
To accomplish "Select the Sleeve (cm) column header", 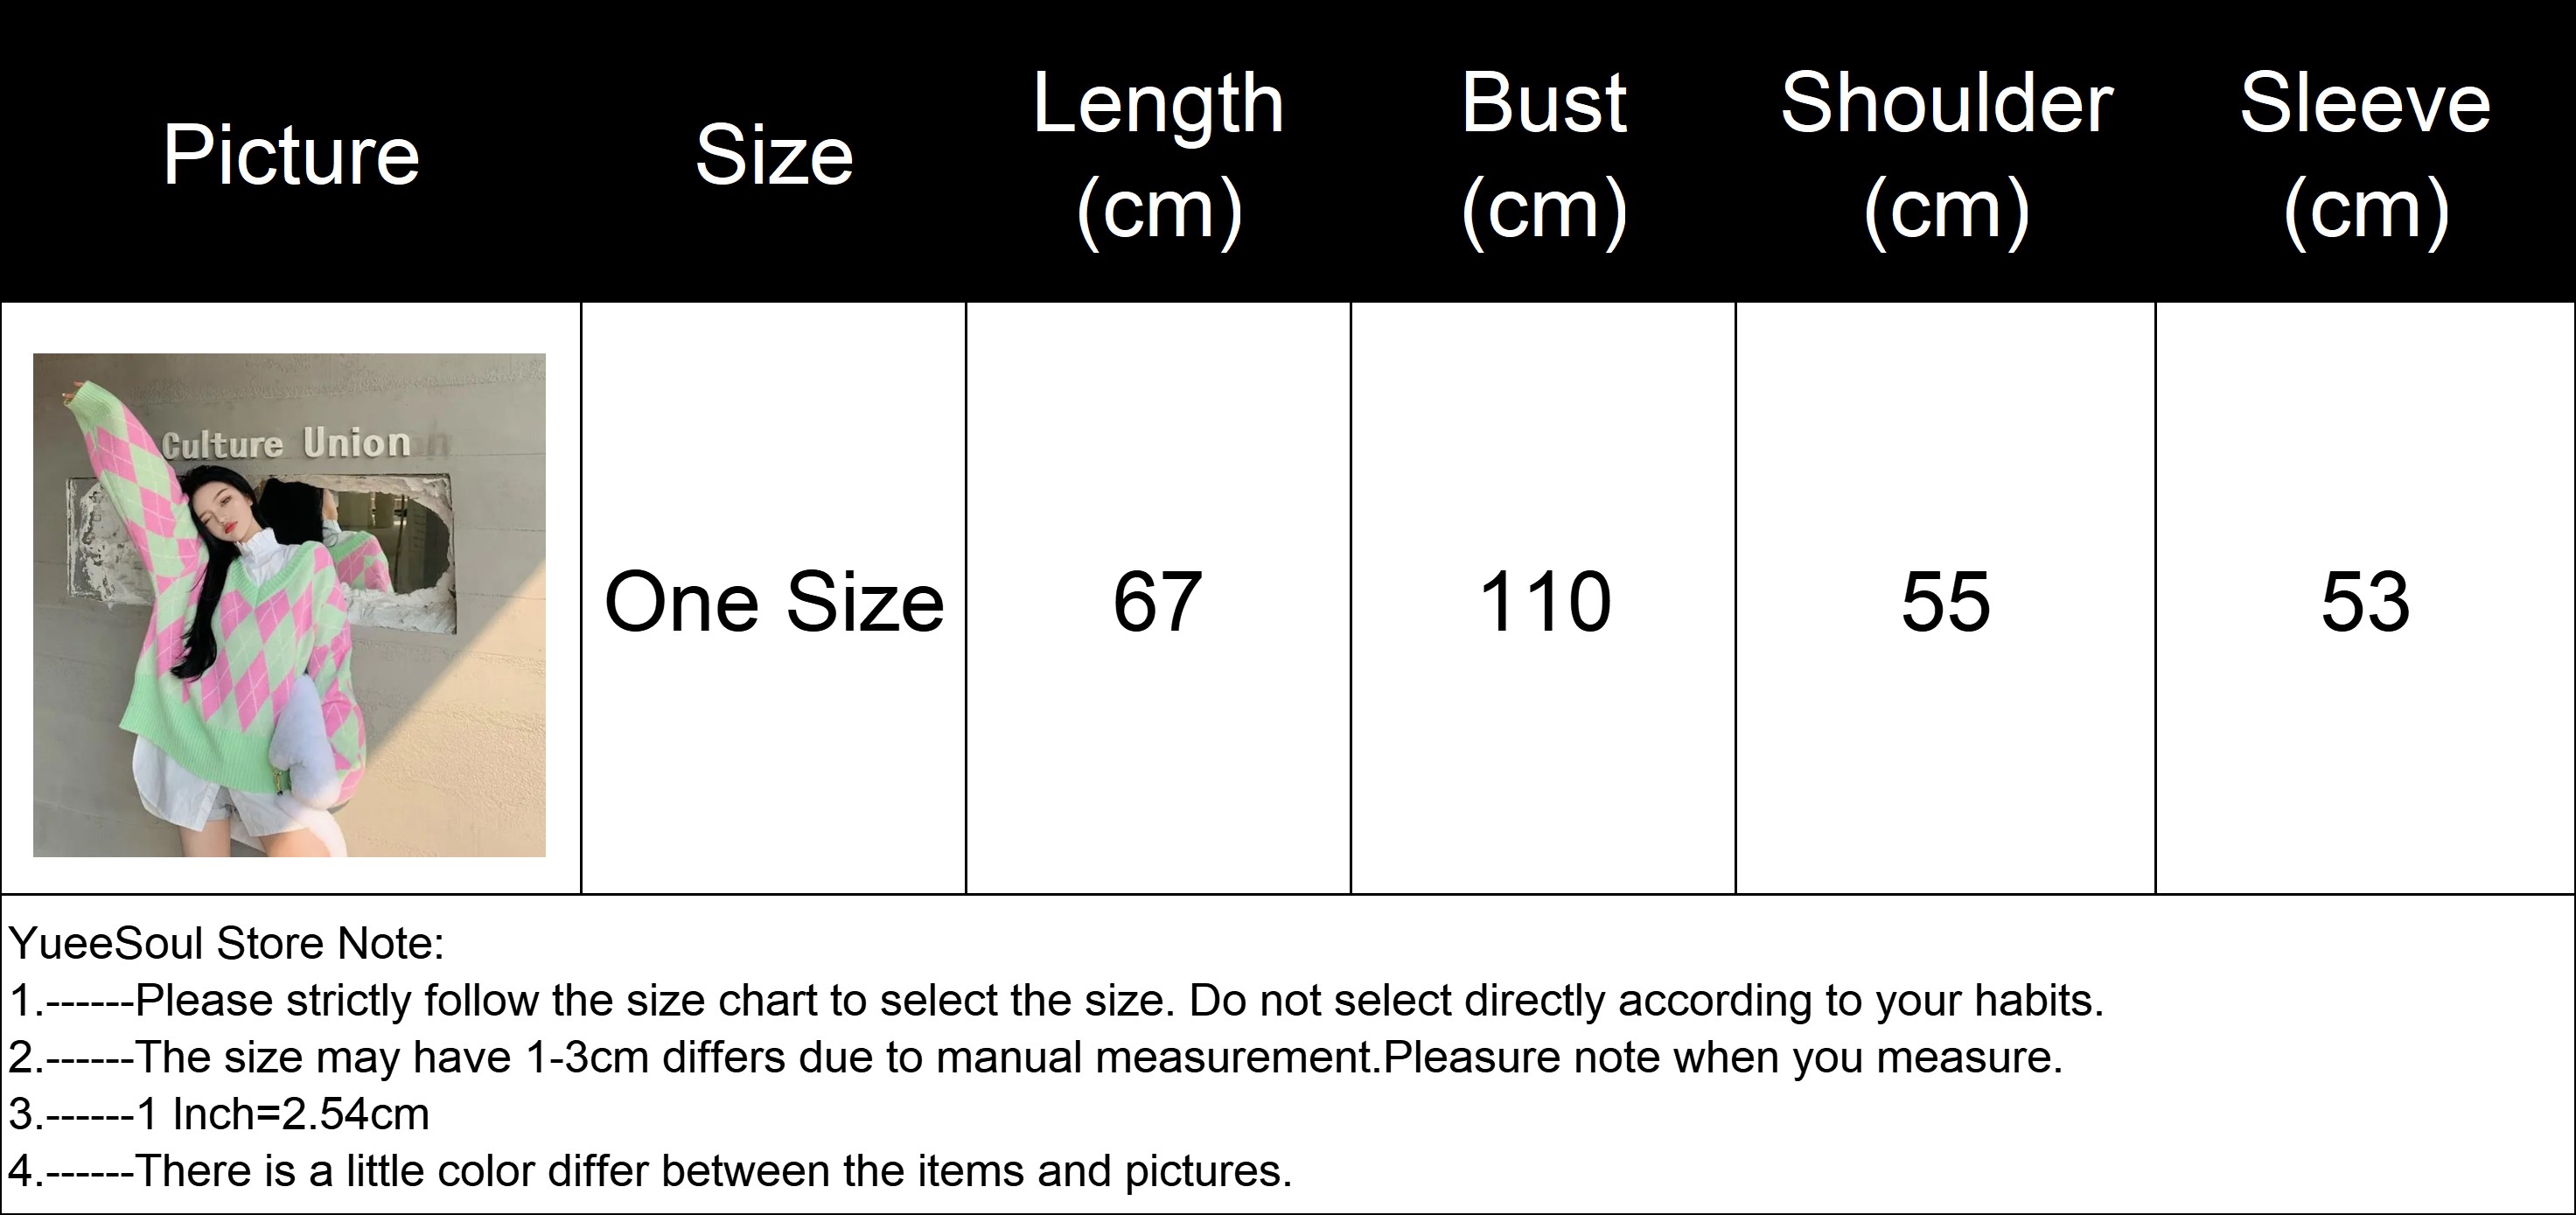I will pyautogui.click(x=2365, y=155).
